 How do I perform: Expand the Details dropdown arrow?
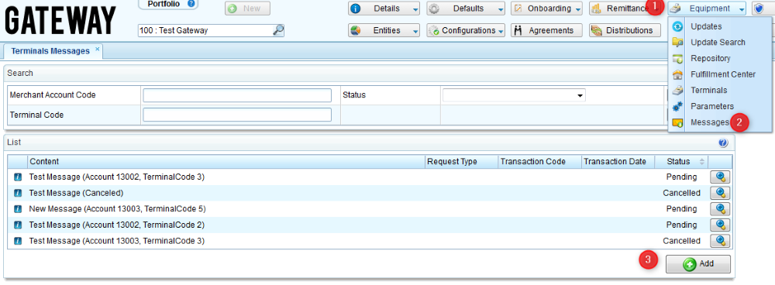click(x=415, y=9)
